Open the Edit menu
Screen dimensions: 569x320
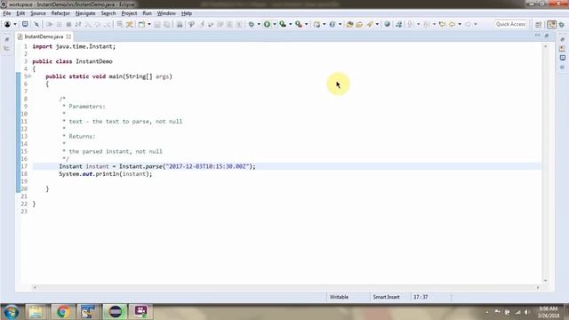(20, 13)
